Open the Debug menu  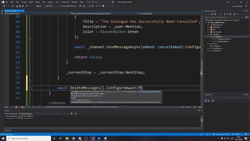pos(37,2)
